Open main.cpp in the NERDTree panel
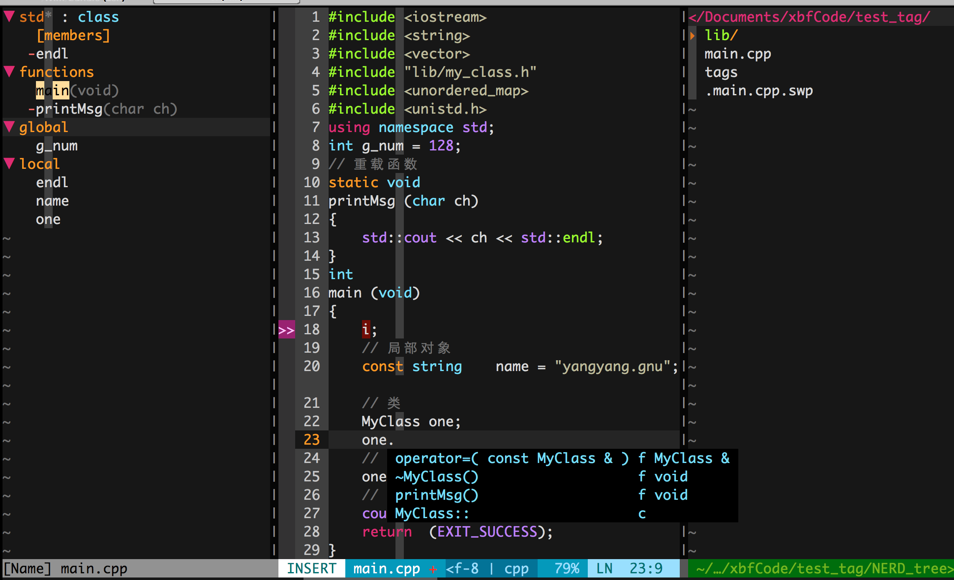The height and width of the screenshot is (580, 954). [x=738, y=54]
